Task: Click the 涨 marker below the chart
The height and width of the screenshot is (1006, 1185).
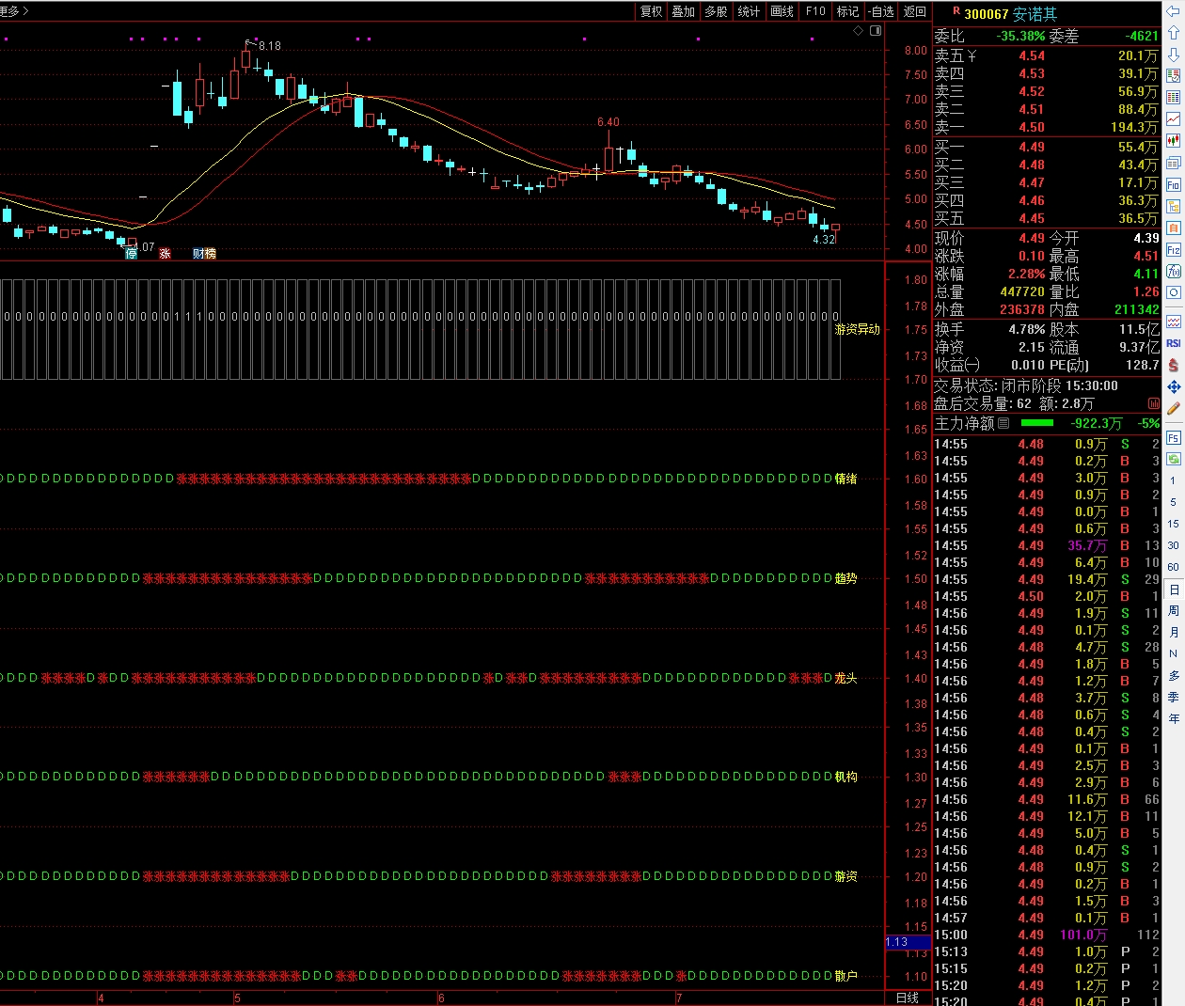Action: (x=165, y=254)
